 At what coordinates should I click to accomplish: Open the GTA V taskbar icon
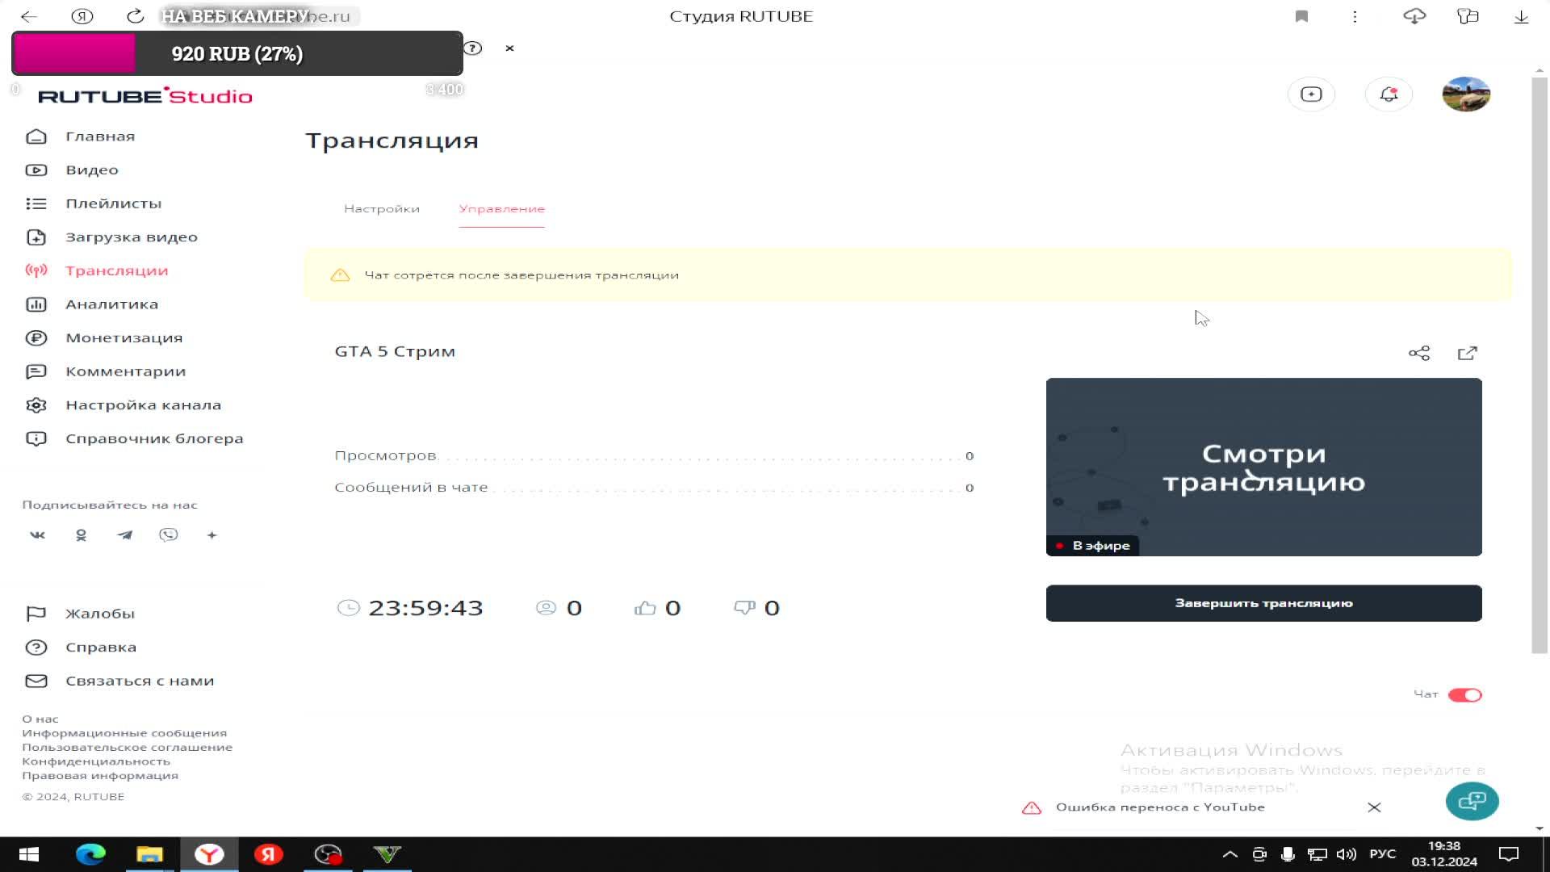(387, 854)
